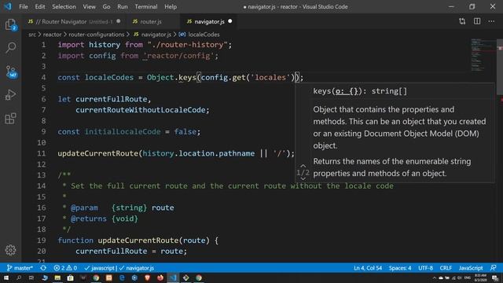Click the javascript linter status
503x283 pixels.
pyautogui.click(x=100, y=268)
